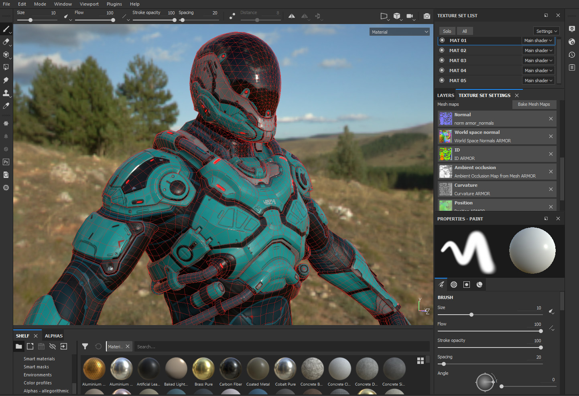Adjust the Size slider in top toolbar
Image resolution: width=579 pixels, height=396 pixels.
(x=38, y=20)
